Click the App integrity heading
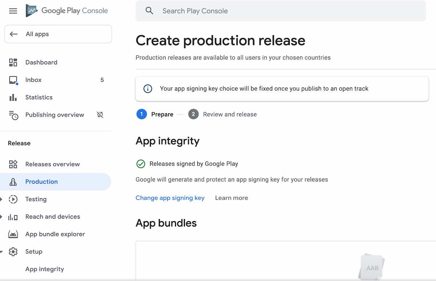Viewport: 436px width, 281px height. (167, 141)
